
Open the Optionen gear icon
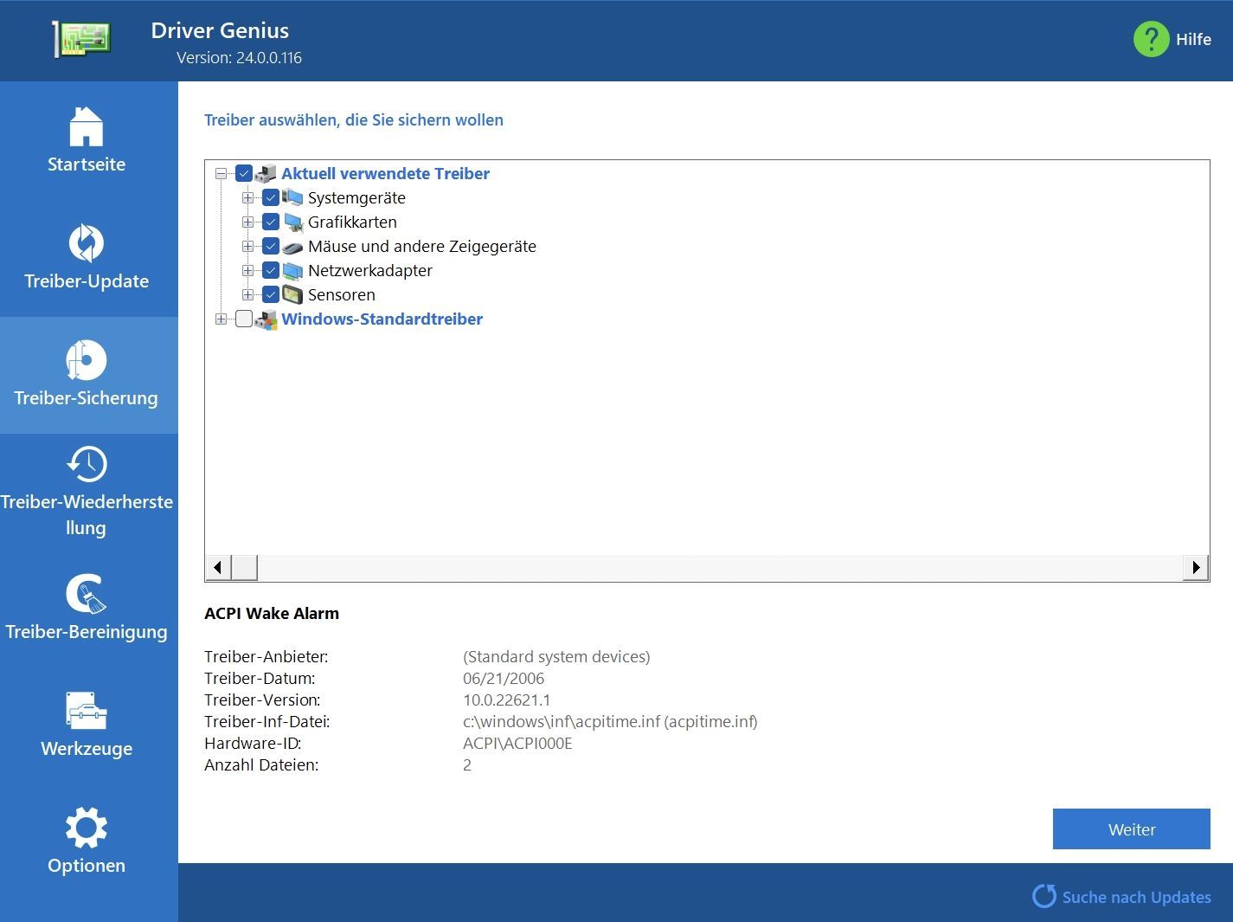click(86, 829)
